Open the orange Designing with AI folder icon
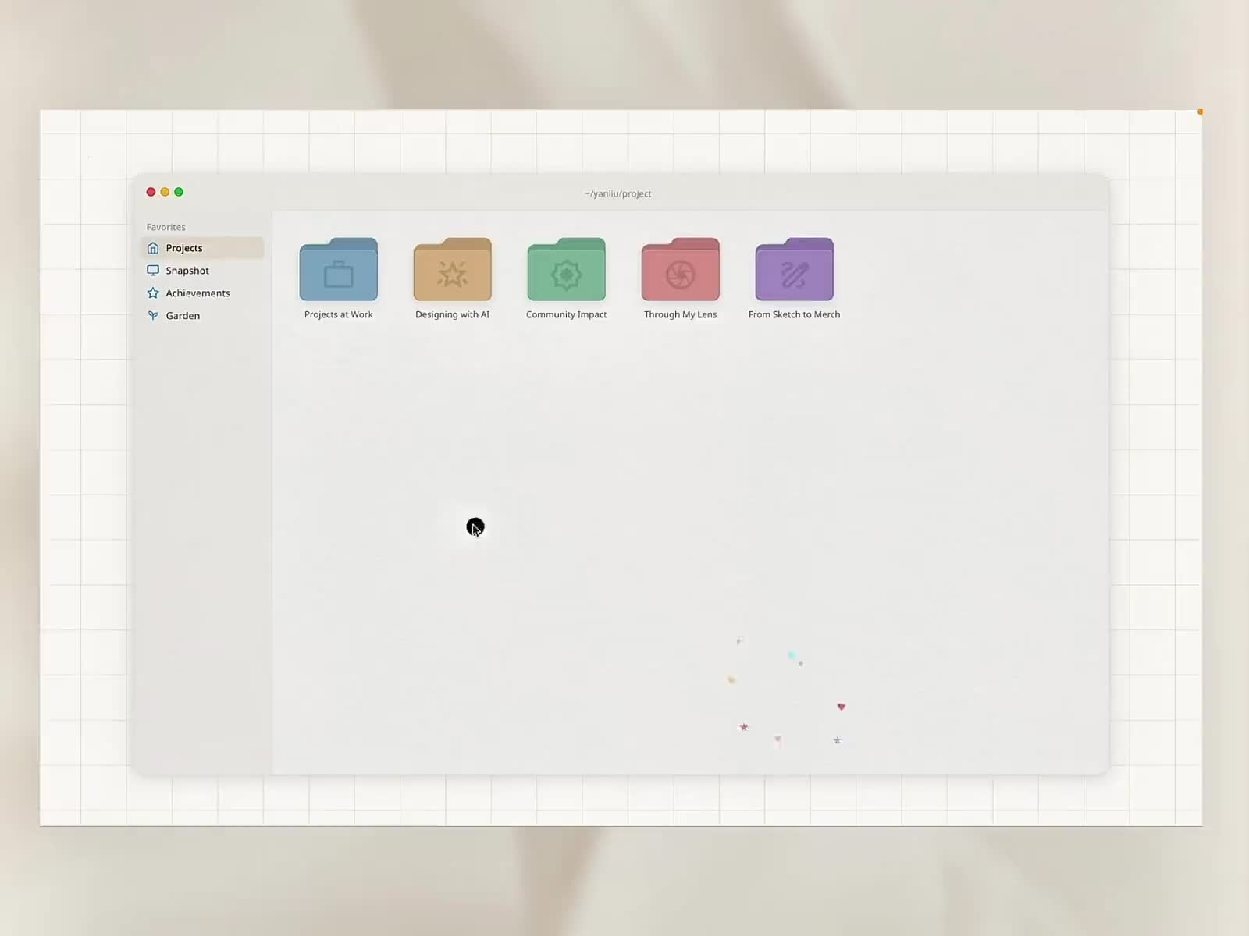This screenshot has height=936, width=1249. tap(452, 270)
